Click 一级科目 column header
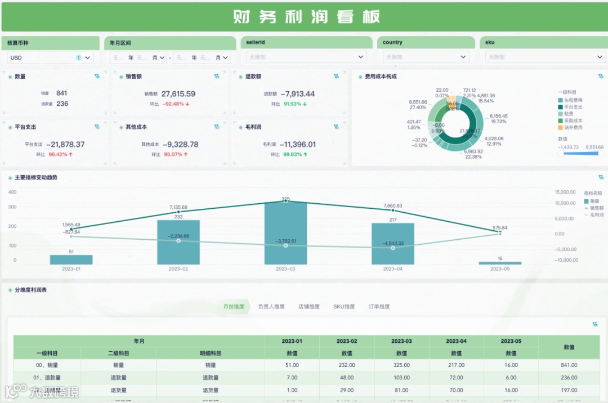The height and width of the screenshot is (403, 608). (47, 353)
